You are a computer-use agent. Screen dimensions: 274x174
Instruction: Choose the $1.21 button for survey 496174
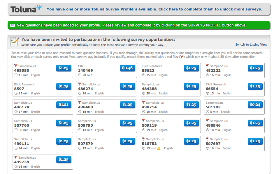coord(64,105)
